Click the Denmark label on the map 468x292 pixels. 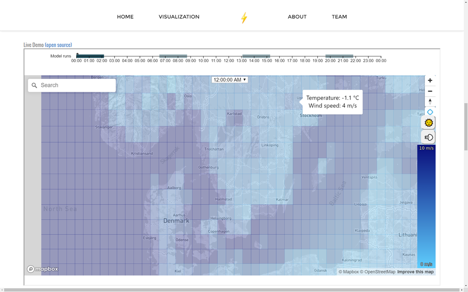176,221
